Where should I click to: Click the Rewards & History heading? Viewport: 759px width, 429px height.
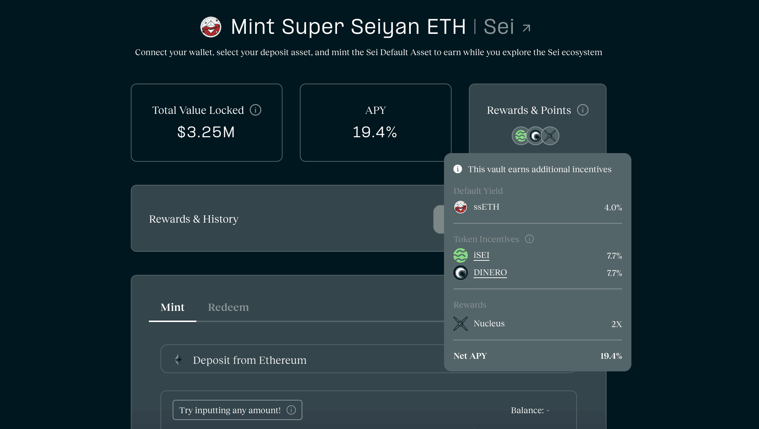[194, 219]
